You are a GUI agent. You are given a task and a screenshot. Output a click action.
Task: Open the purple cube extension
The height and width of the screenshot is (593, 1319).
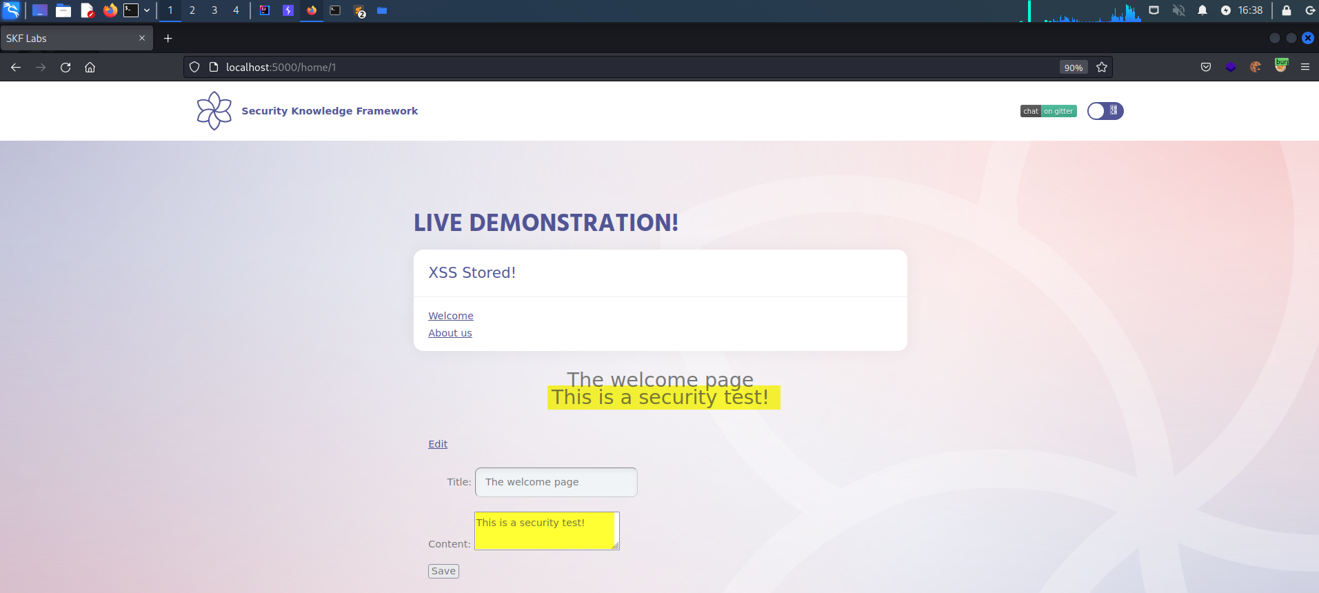[x=1231, y=67]
